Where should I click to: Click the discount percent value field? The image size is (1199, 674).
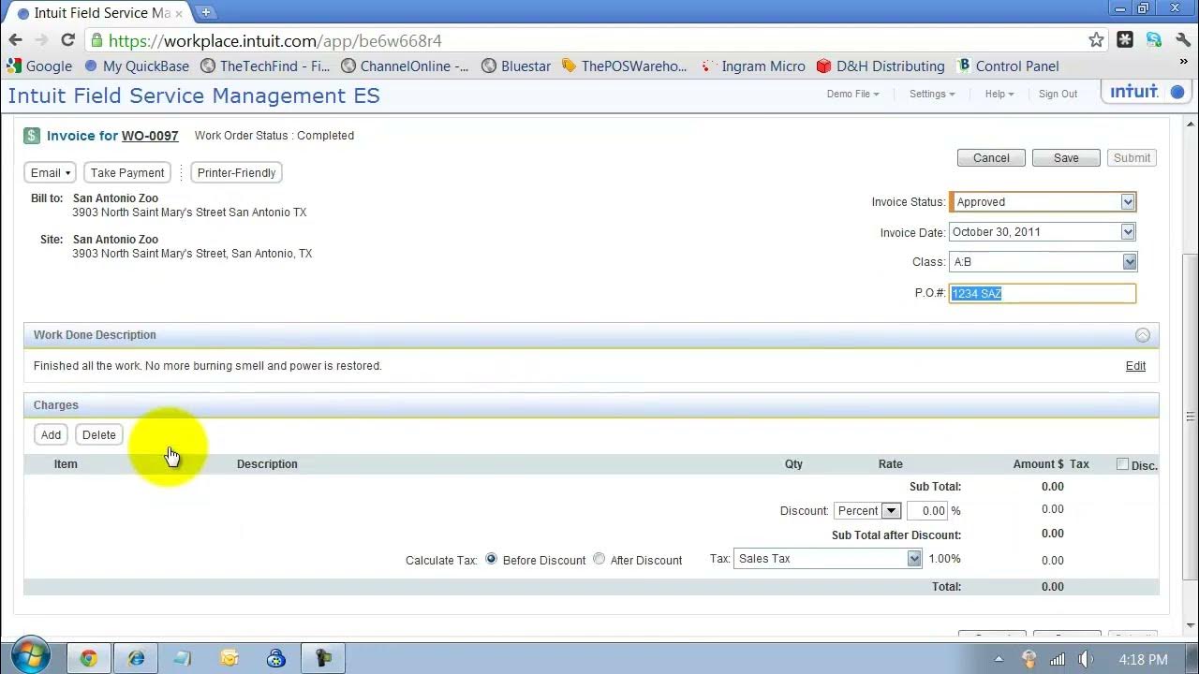point(927,511)
